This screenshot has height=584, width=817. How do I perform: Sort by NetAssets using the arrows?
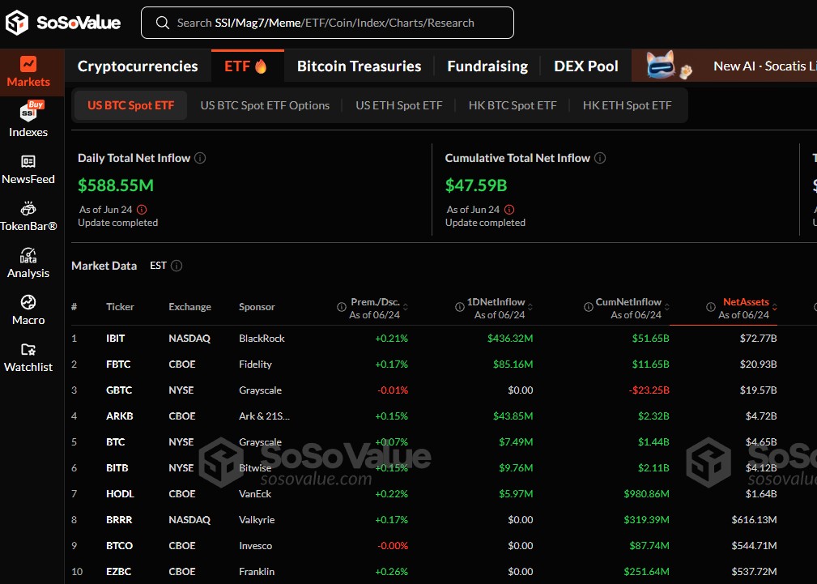click(775, 307)
